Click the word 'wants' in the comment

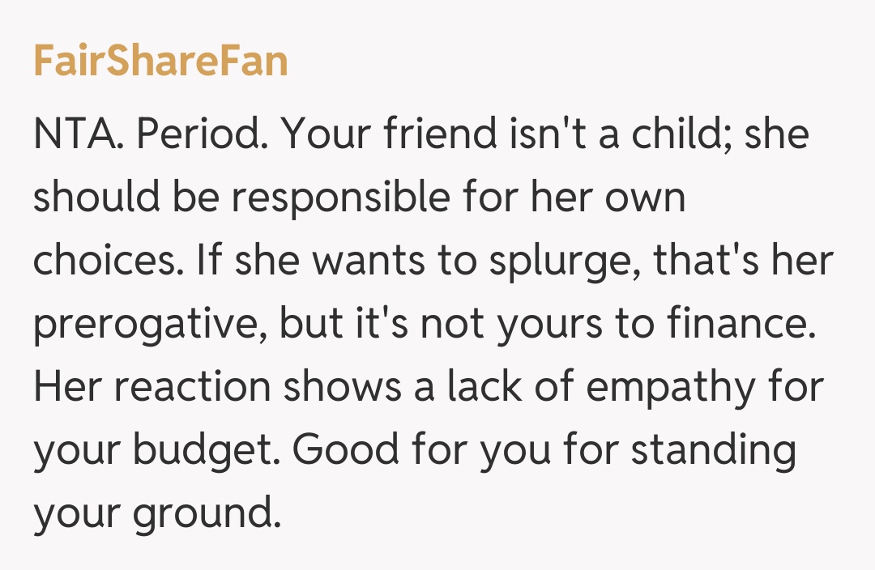point(363,261)
